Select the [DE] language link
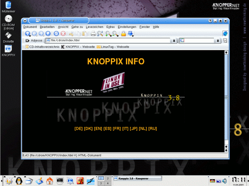The height and width of the screenshot is (186, 249). (x=79, y=129)
